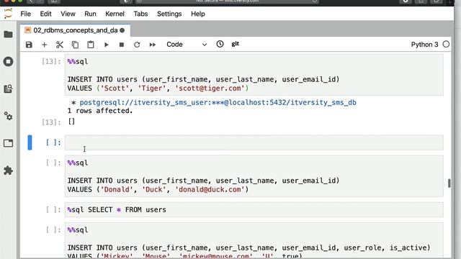Click the prompt of Donald Duck cell
Screen dimensions: 461x259
pyautogui.click(x=53, y=163)
